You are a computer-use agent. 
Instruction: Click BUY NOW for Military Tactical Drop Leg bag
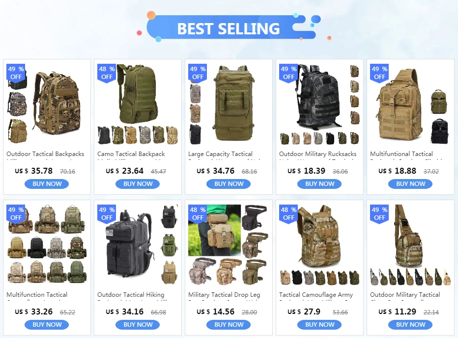229,325
